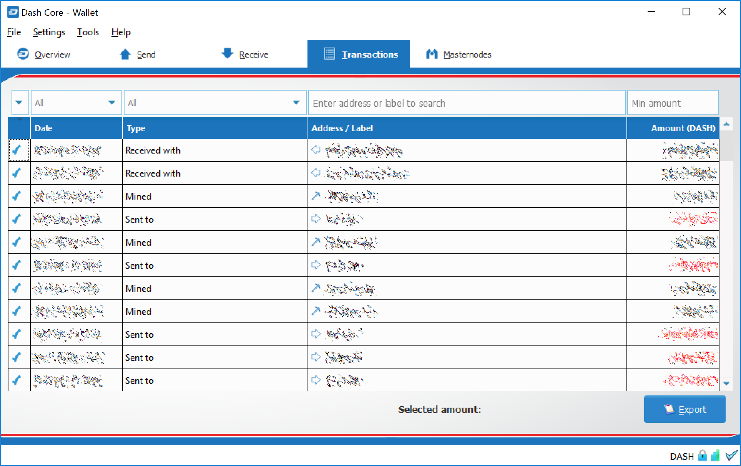Focus the address or label search field
The height and width of the screenshot is (466, 741).
(x=467, y=103)
